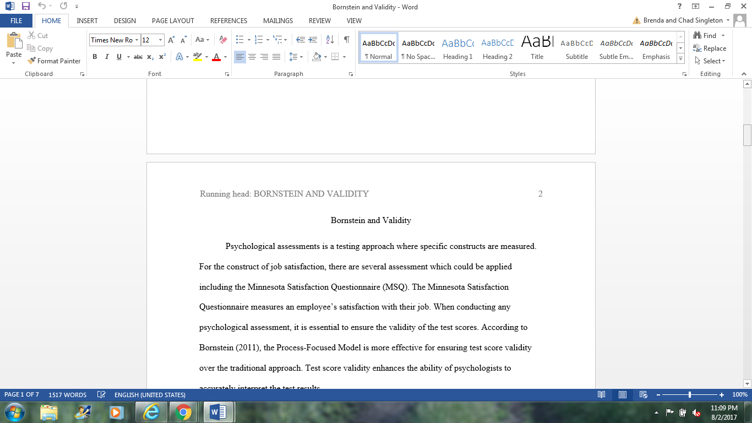Toggle the Text Highlight Color yellow
752x423 pixels.
click(198, 57)
